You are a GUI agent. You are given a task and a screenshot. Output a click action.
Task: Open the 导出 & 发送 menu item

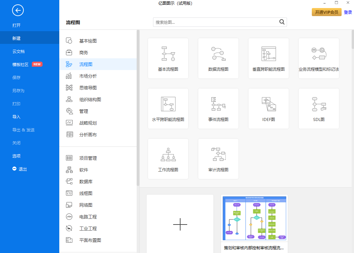click(x=24, y=130)
